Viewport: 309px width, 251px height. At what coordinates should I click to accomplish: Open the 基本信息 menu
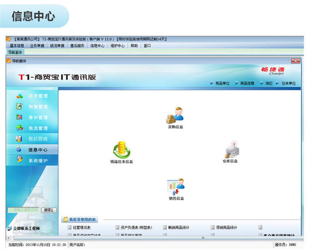coord(17,46)
